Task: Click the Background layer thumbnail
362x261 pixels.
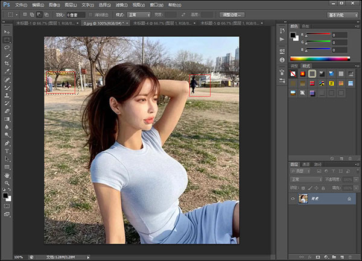Action: [303, 198]
